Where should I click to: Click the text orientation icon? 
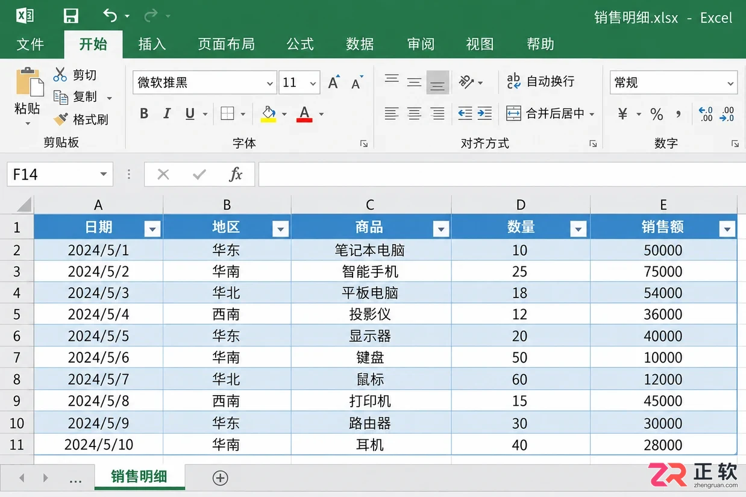[x=466, y=82]
